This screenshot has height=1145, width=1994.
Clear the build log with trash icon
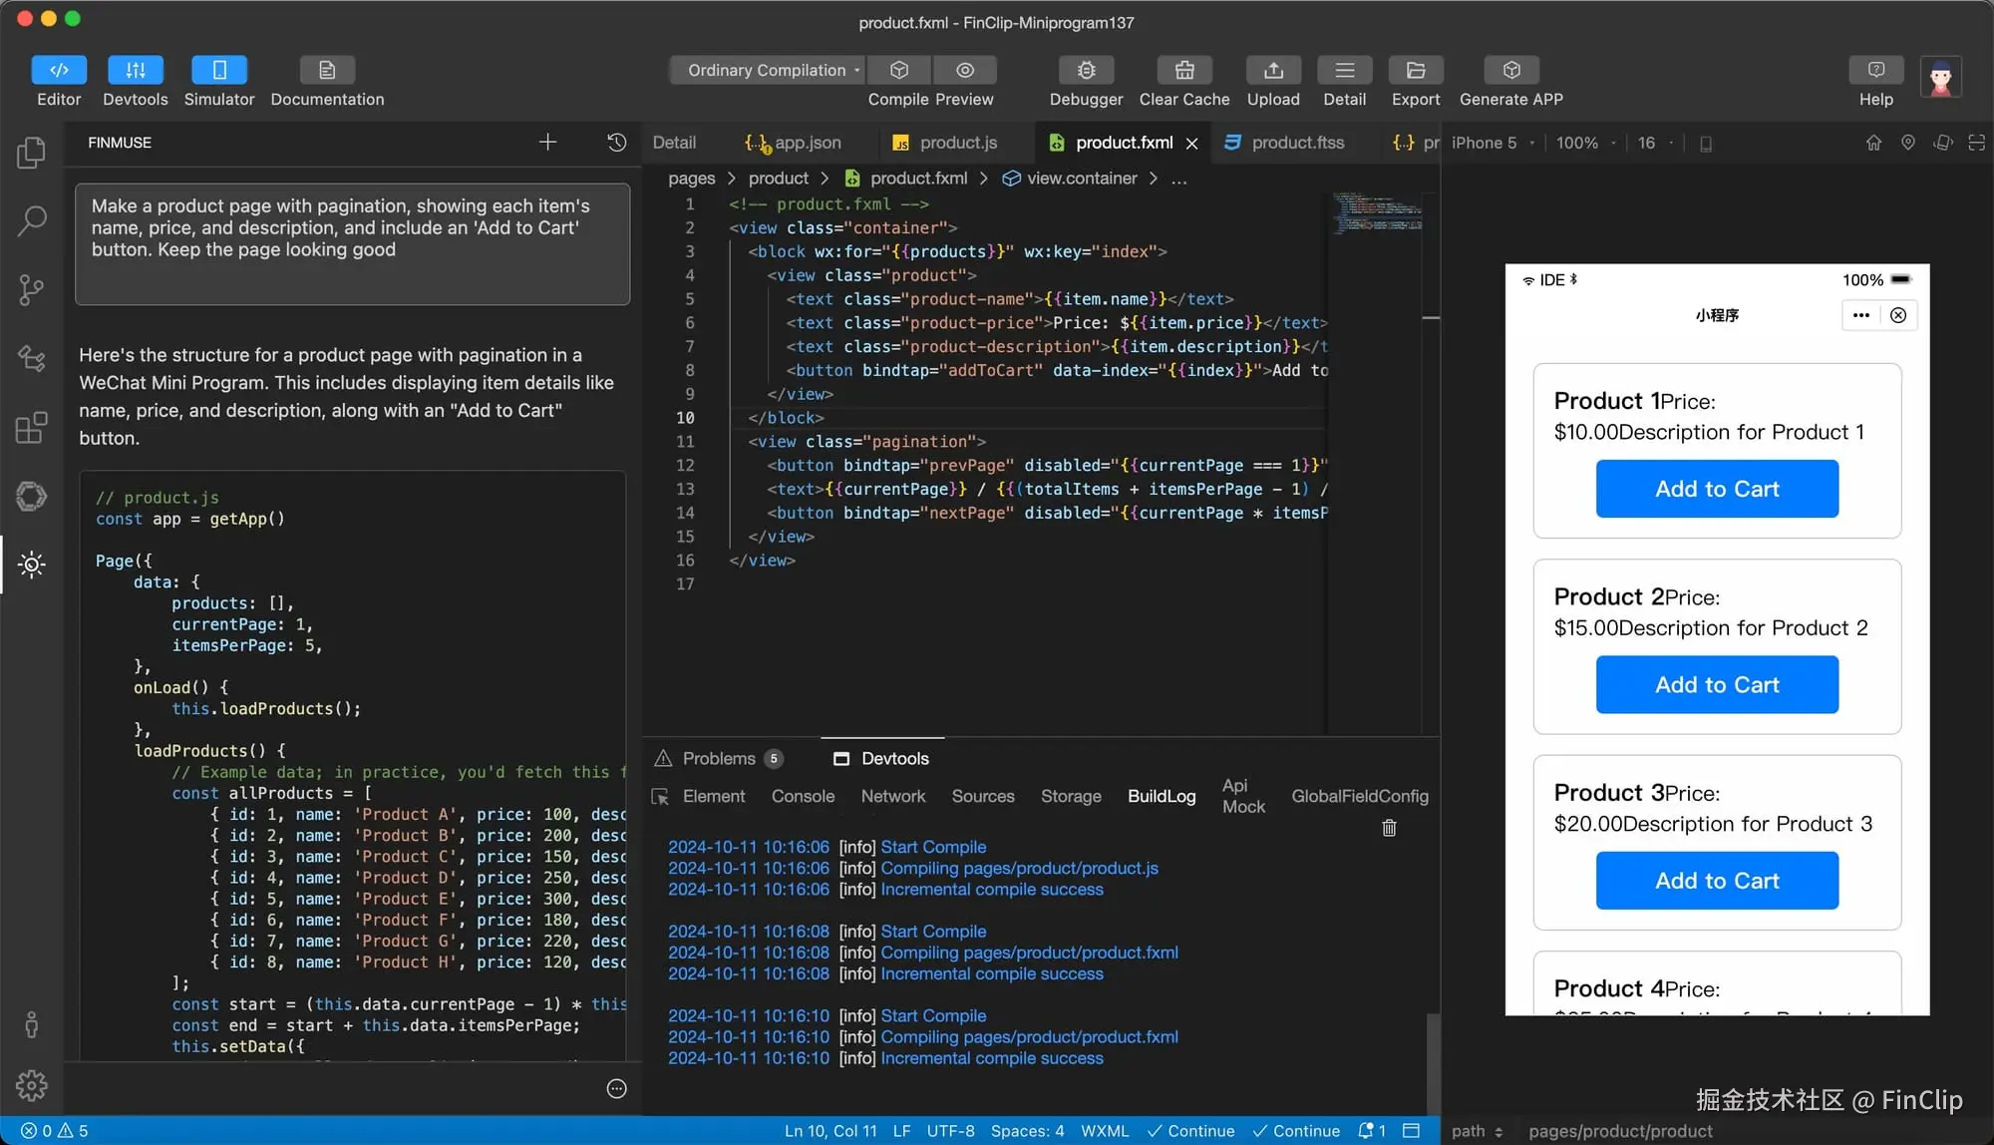1389,828
